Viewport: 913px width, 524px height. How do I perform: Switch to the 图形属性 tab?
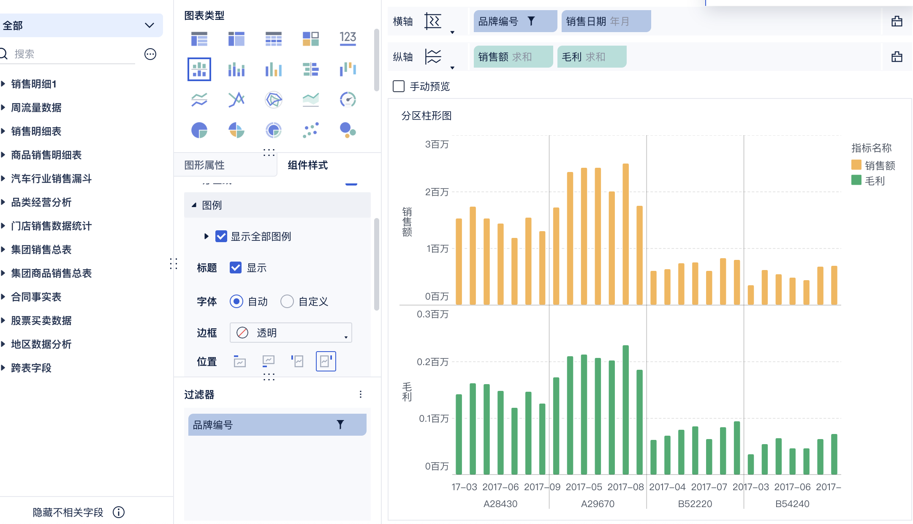[204, 165]
